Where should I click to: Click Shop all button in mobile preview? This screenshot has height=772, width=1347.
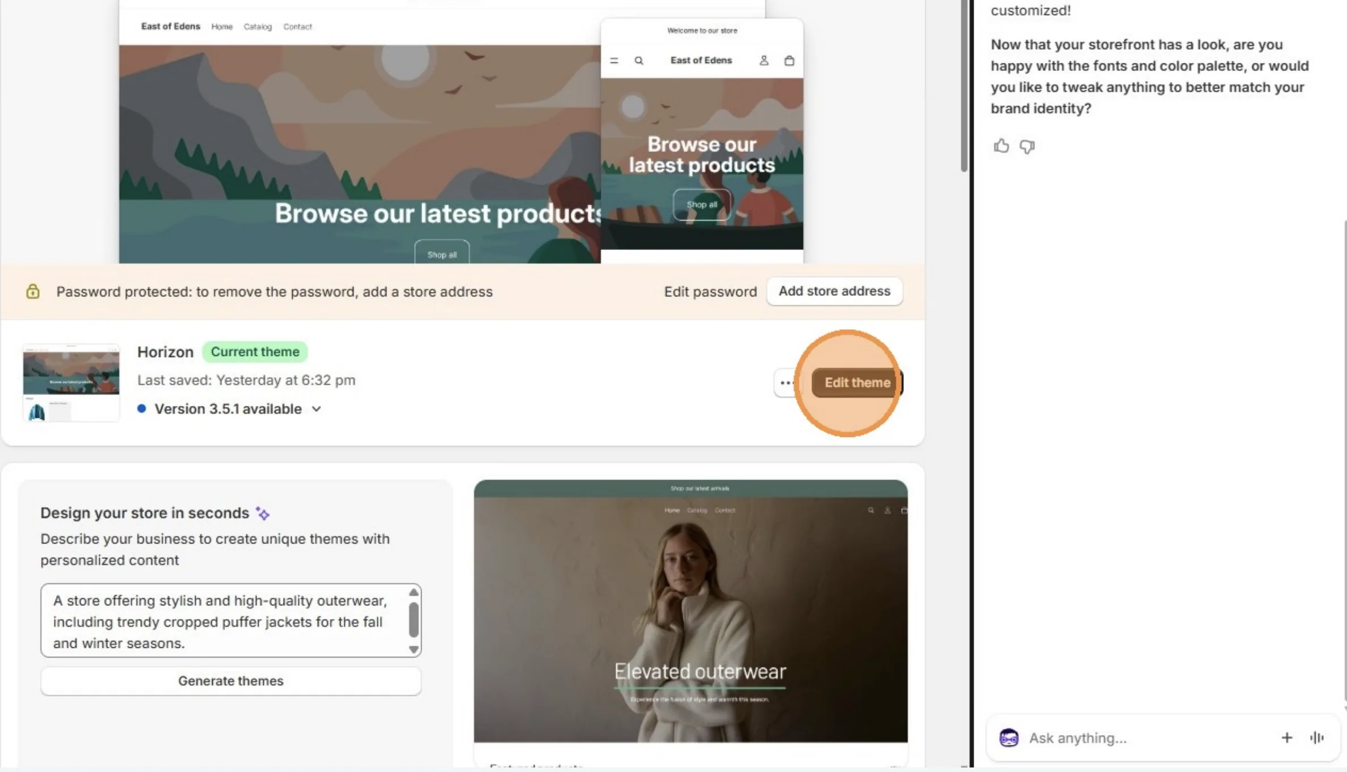[702, 205]
